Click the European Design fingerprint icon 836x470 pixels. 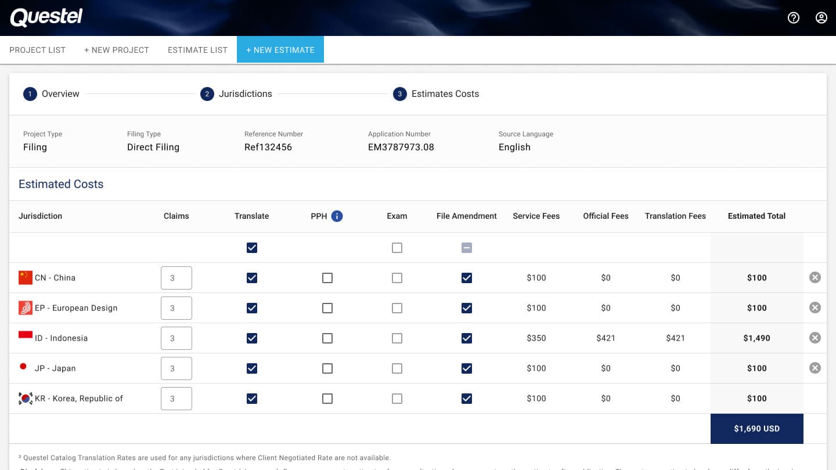26,308
